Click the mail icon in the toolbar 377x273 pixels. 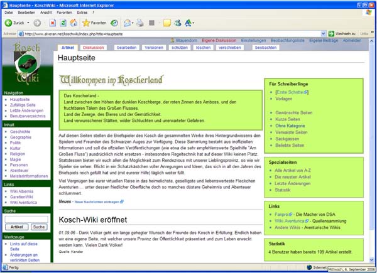point(126,23)
